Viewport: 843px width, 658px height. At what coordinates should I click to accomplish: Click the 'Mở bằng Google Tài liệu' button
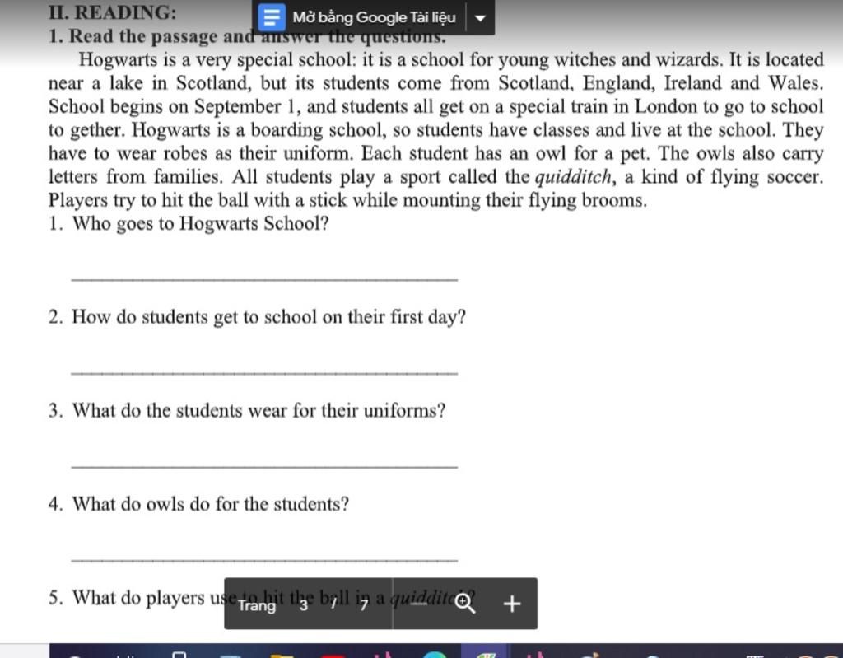point(359,17)
